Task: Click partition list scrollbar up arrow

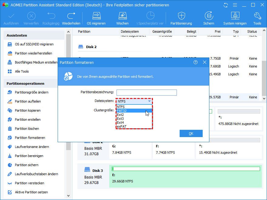Action: pyautogui.click(x=264, y=31)
